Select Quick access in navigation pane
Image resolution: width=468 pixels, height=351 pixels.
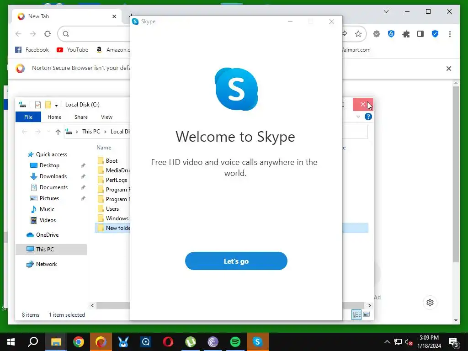[x=52, y=154]
